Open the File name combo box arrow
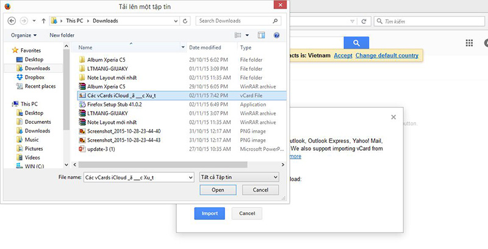Screen dimensions: 488x249 [191, 178]
